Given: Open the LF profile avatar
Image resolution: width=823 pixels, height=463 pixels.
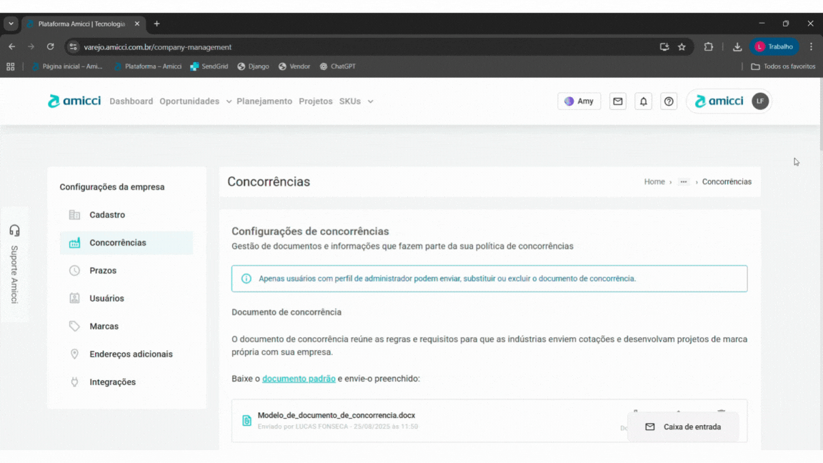Looking at the screenshot, I should pos(759,101).
